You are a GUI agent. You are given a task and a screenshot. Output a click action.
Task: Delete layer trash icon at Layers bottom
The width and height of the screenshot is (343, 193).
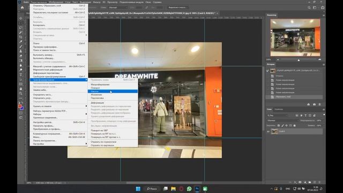(x=319, y=182)
